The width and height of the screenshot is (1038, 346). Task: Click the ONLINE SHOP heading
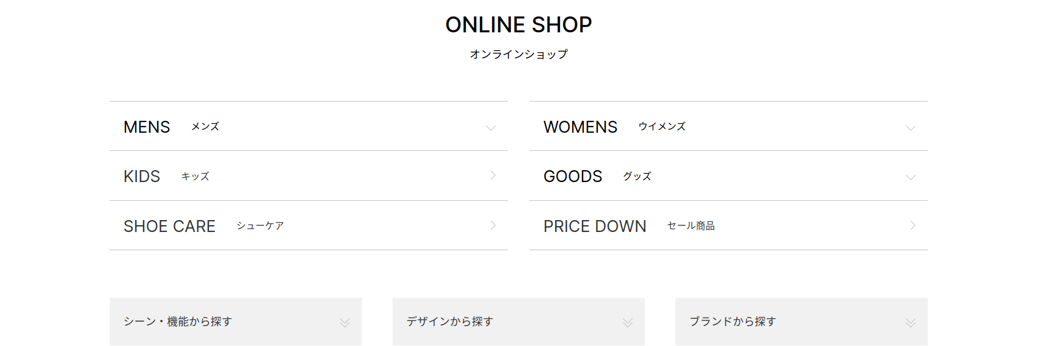[518, 25]
